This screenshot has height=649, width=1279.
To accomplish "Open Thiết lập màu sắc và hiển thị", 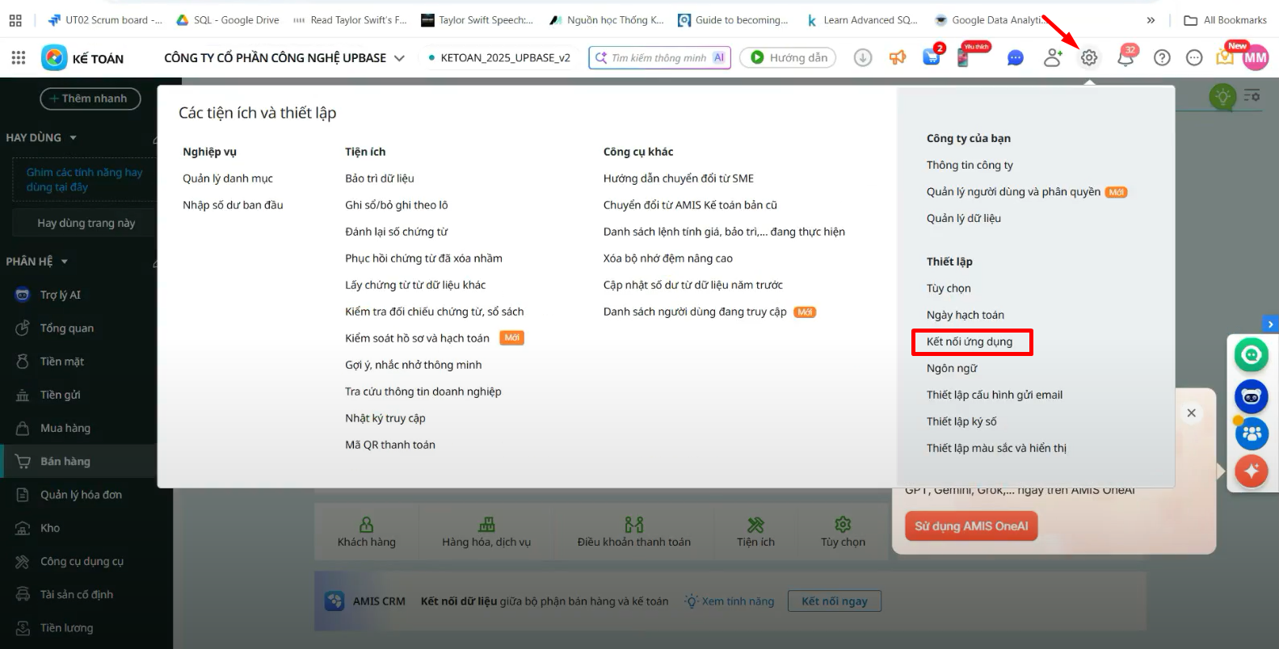I will point(995,448).
